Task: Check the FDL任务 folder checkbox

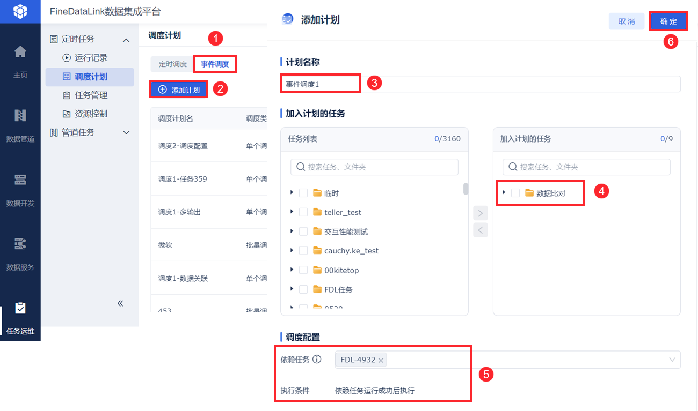Action: 303,289
